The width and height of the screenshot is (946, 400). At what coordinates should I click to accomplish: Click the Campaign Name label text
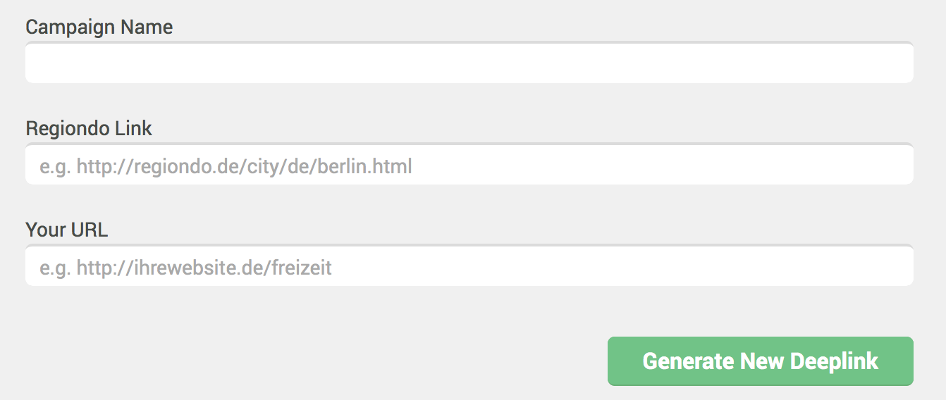click(99, 27)
